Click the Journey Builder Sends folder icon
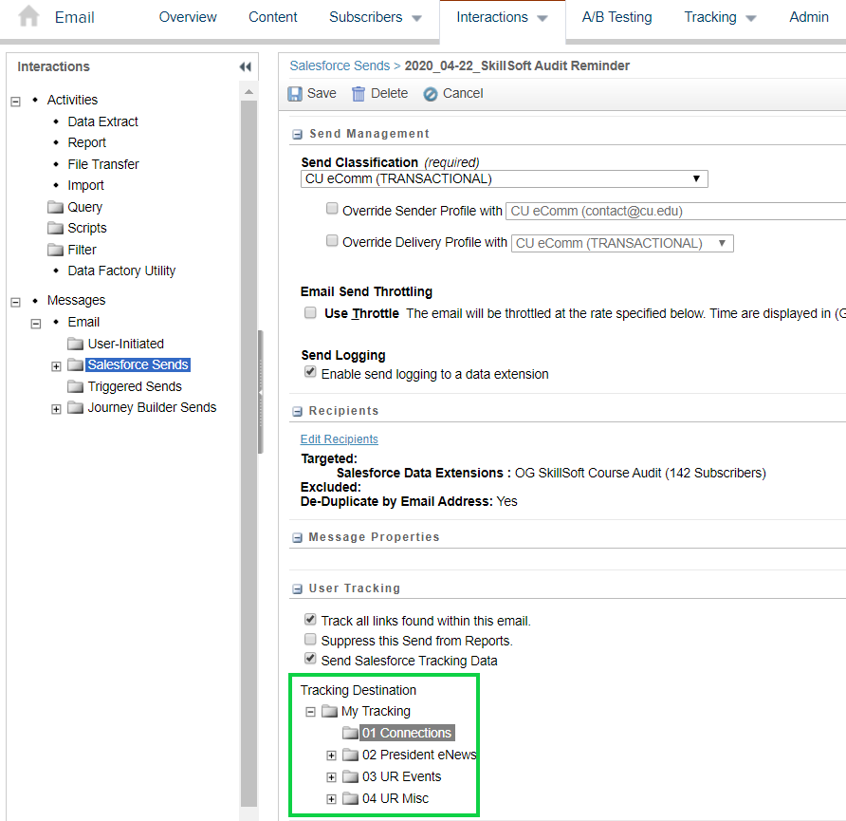The width and height of the screenshot is (846, 821). point(76,407)
